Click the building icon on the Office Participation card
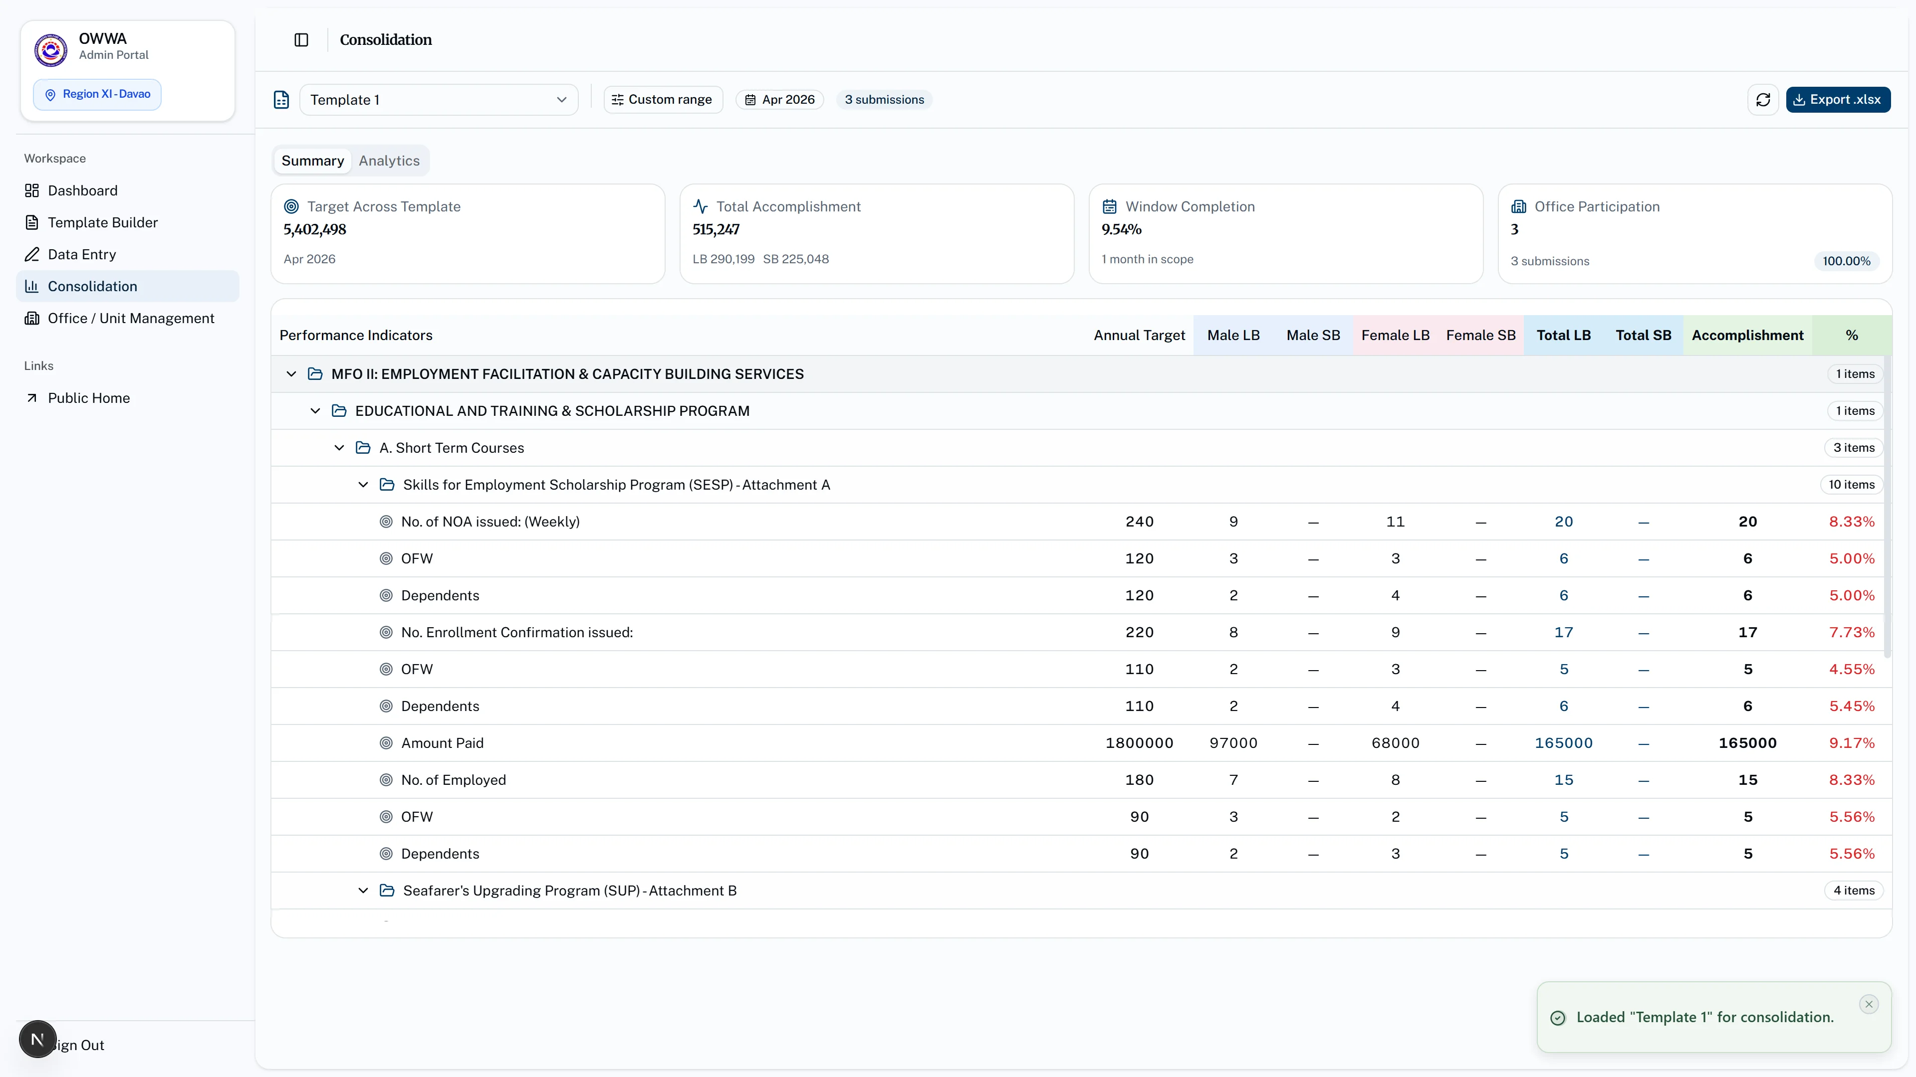The width and height of the screenshot is (1916, 1077). pos(1519,206)
